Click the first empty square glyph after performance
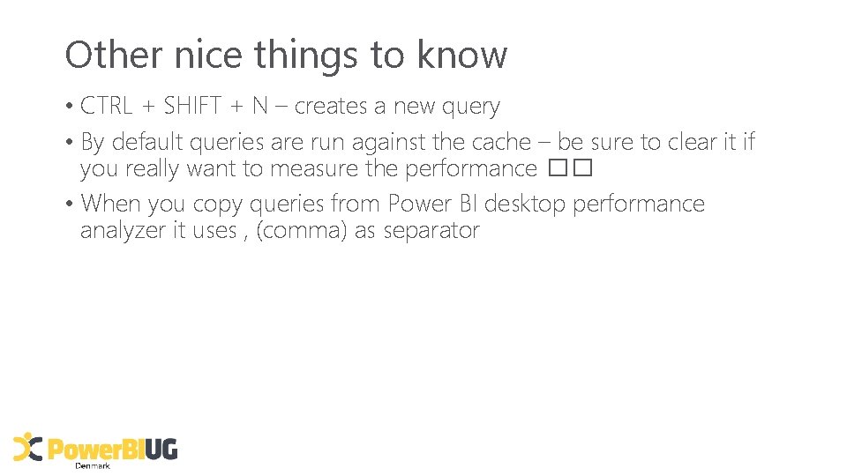This screenshot has width=847, height=476. coord(558,167)
